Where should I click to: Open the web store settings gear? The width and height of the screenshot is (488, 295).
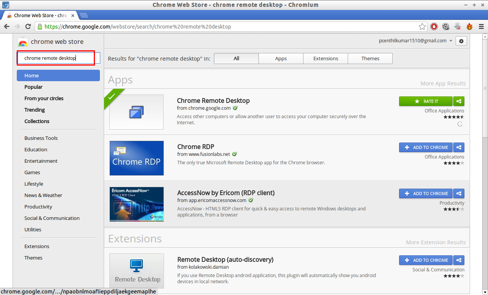461,41
